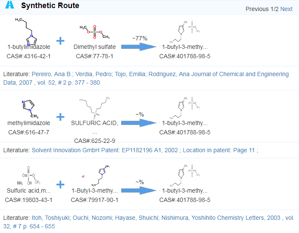This screenshot has height=233, width=299.
Task: Click the third route's reaction arrow
Action: tap(139, 190)
